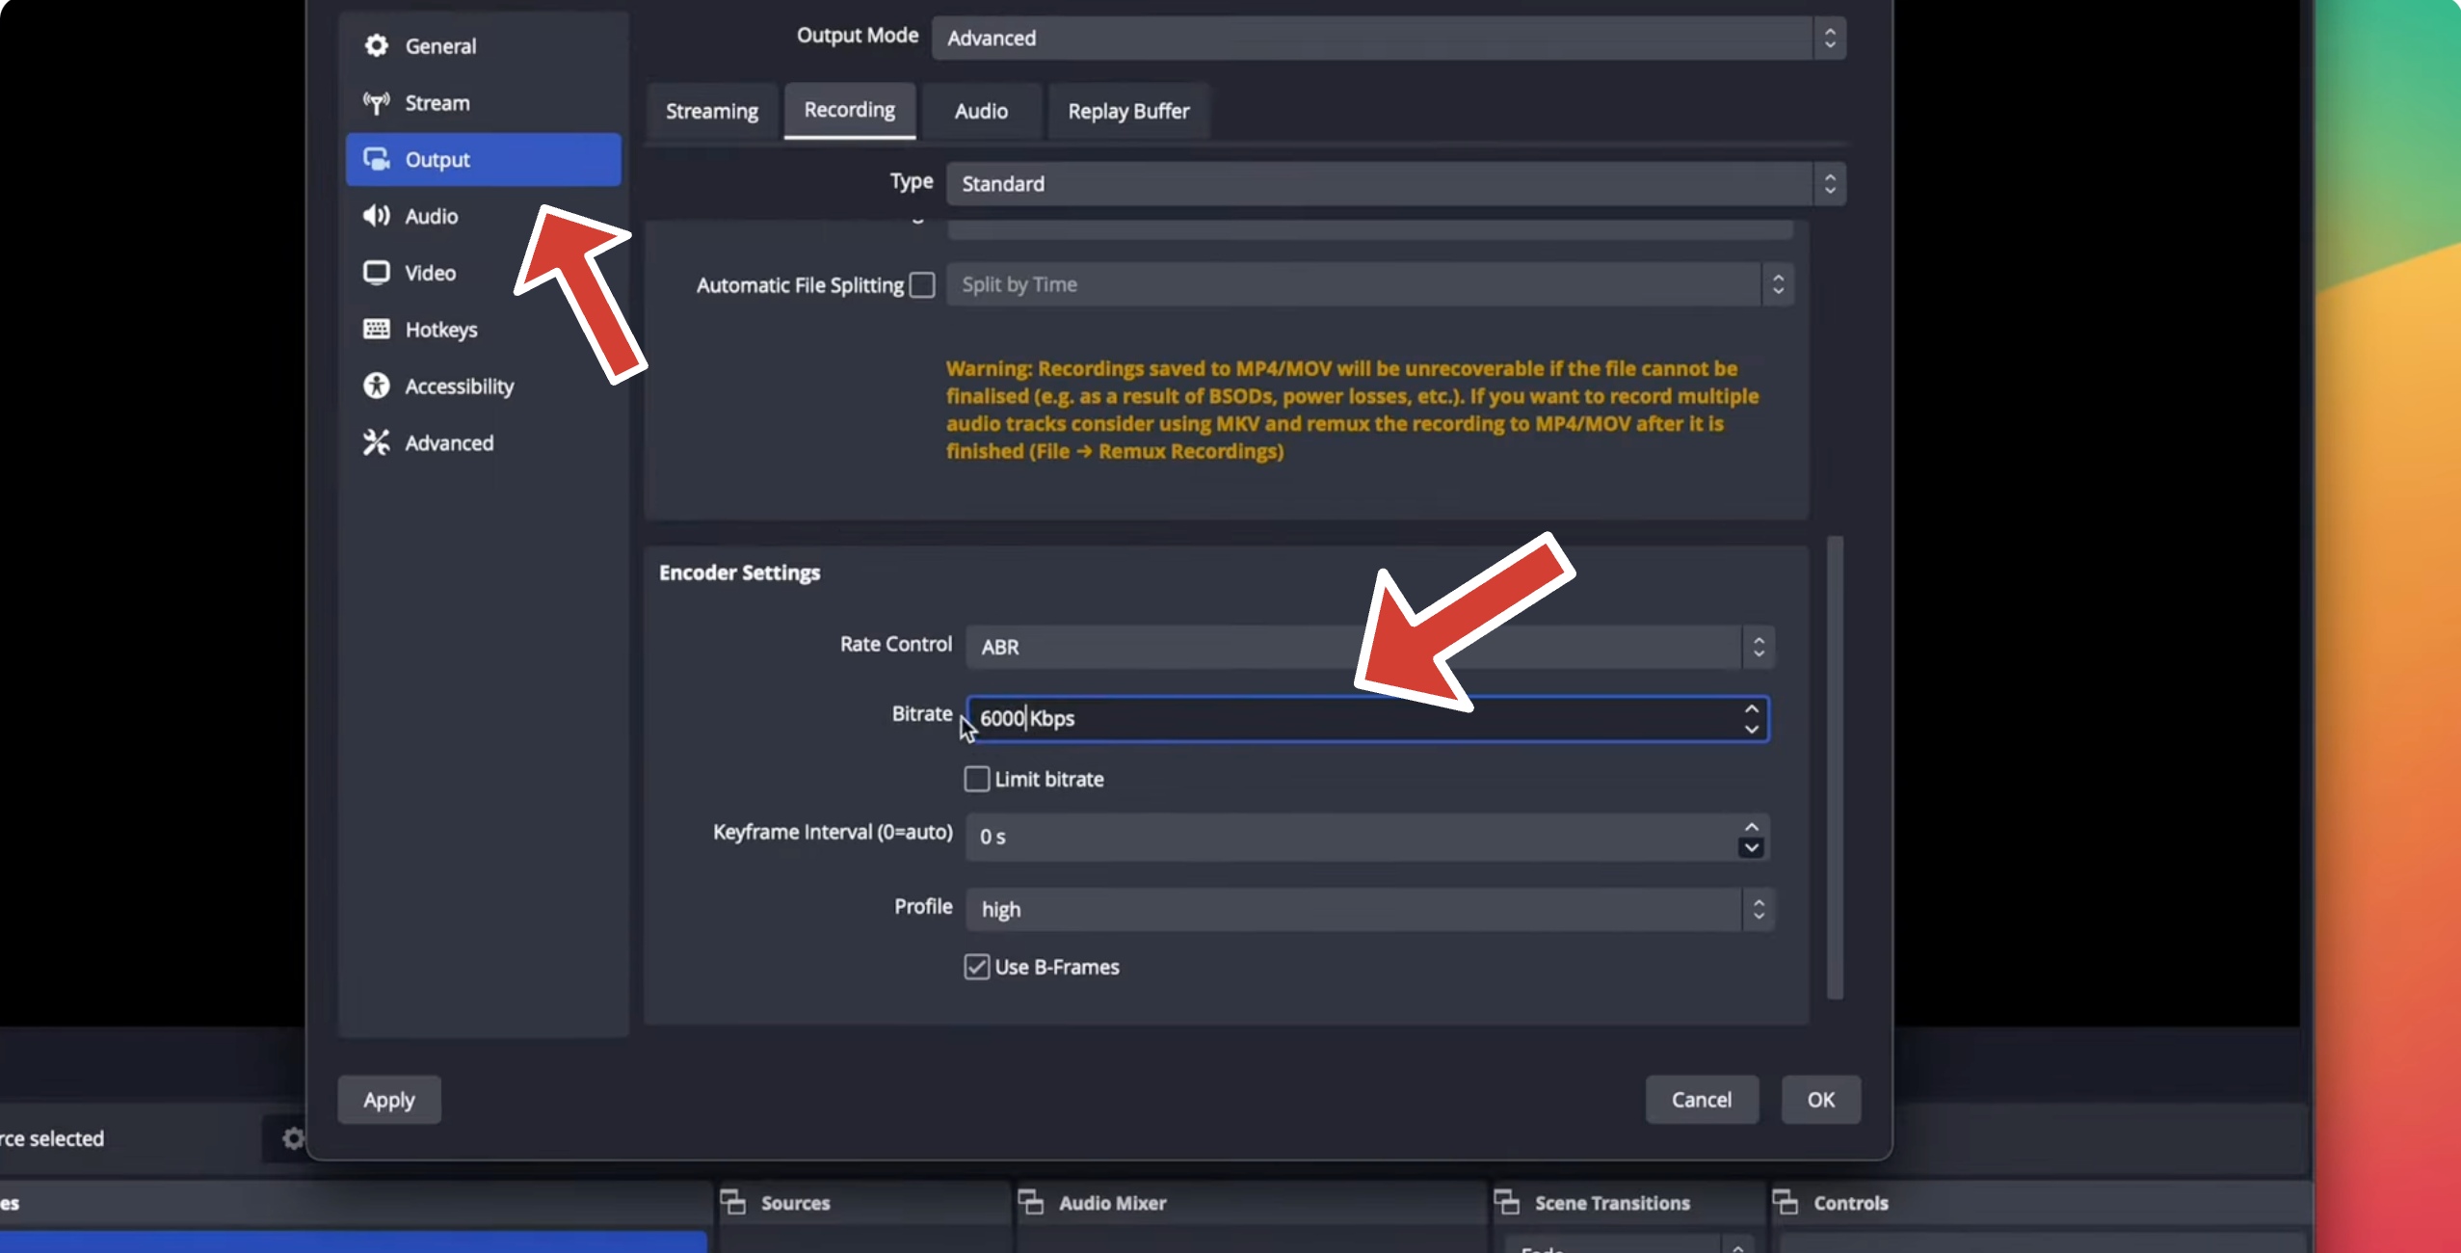Open the Rate Control ABR dropdown
This screenshot has width=2461, height=1253.
[1369, 647]
